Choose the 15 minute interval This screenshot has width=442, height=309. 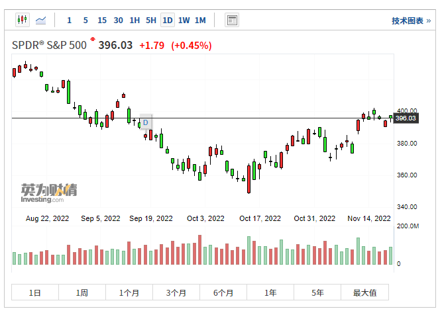(101, 21)
